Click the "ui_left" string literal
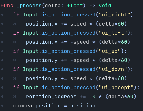Image resolution: width=143 pixels, height=111 pixels. click(x=113, y=33)
